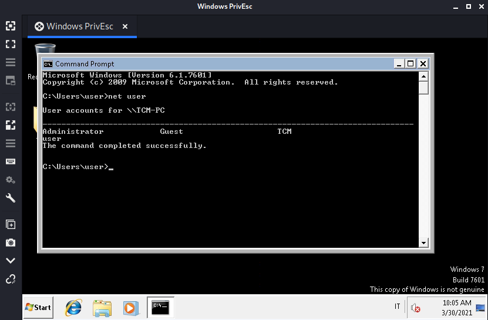Viewport: 488px width, 320px height.
Task: Open the preferences gears icon
Action: (x=10, y=180)
